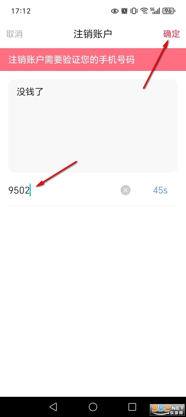The image size is (186, 417).
Task: Click the pink phone verification notice banner
Action: coord(93,60)
